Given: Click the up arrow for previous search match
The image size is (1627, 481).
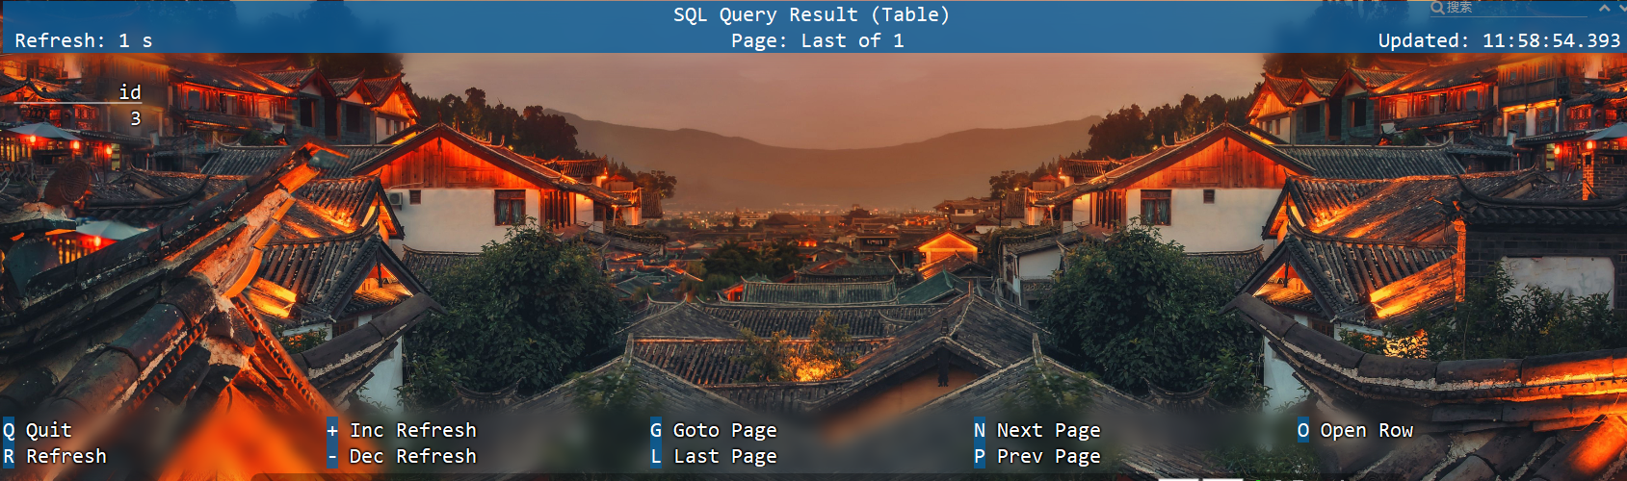Looking at the screenshot, I should pos(1604,8).
